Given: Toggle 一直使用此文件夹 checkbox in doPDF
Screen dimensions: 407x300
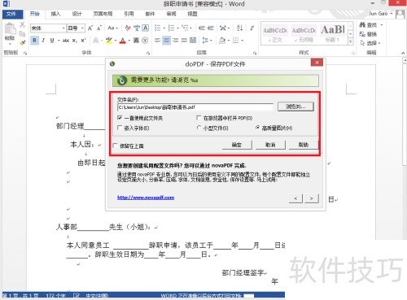Looking at the screenshot, I should click(120, 118).
